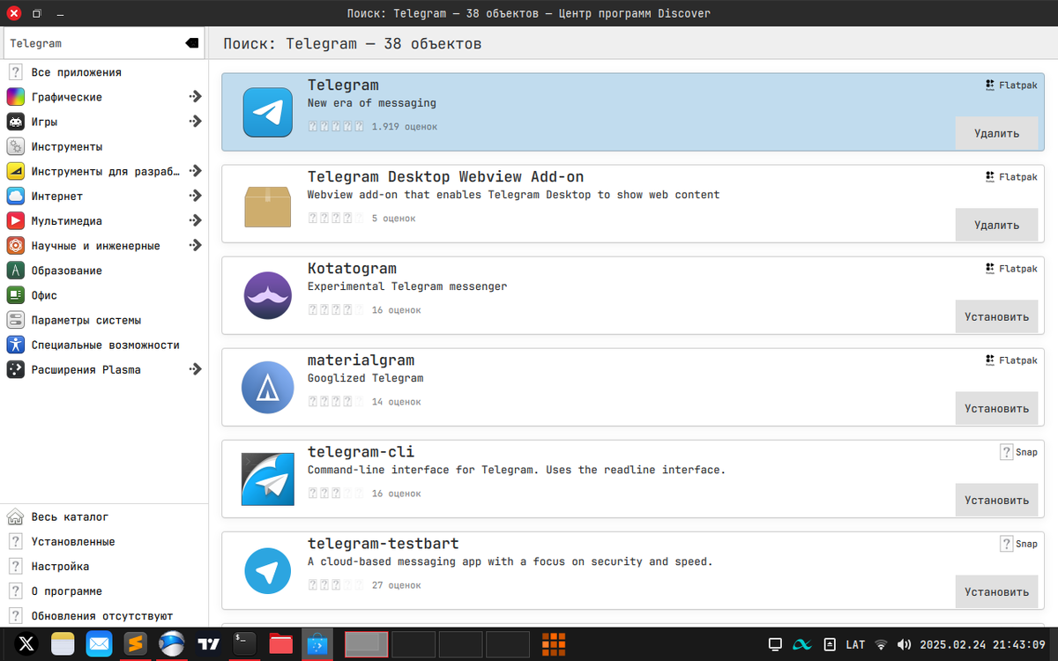This screenshot has height=661, width=1058.
Task: Open X app in taskbar
Action: click(x=26, y=644)
